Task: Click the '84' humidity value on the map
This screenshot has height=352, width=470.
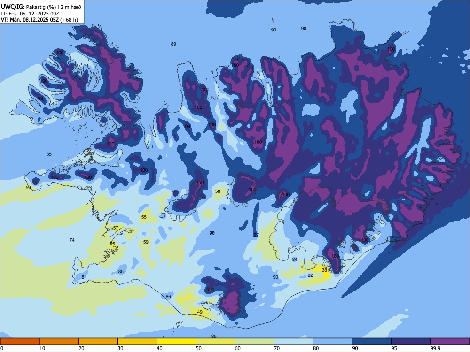Action: coord(295,260)
